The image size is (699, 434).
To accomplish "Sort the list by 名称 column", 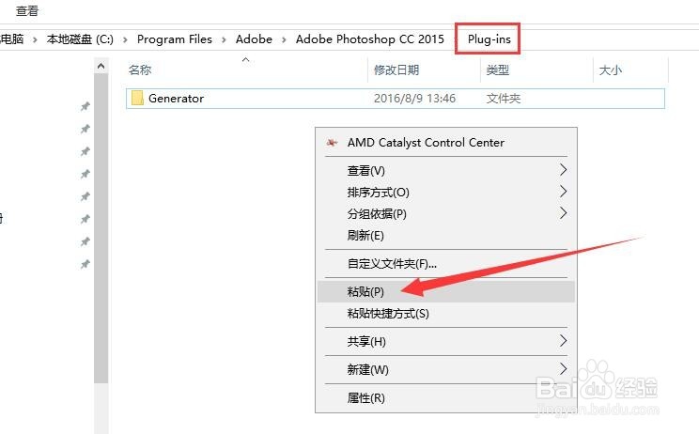I will [140, 70].
